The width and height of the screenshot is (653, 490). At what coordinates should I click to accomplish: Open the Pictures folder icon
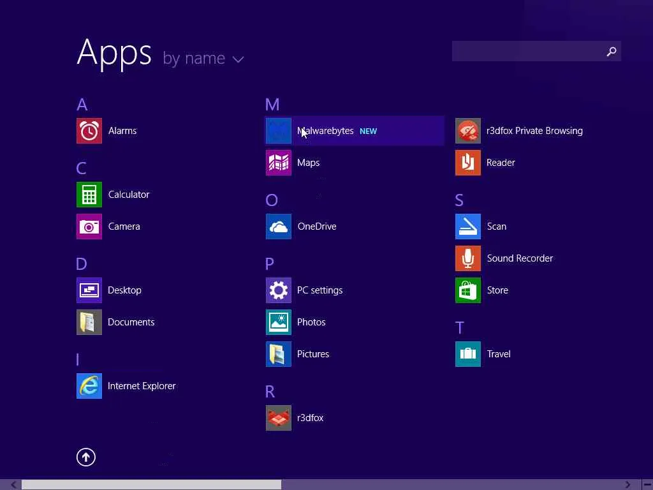279,354
